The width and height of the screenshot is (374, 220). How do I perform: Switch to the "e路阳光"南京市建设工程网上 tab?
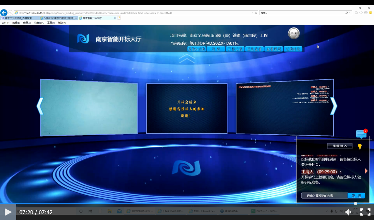[x=59, y=18]
